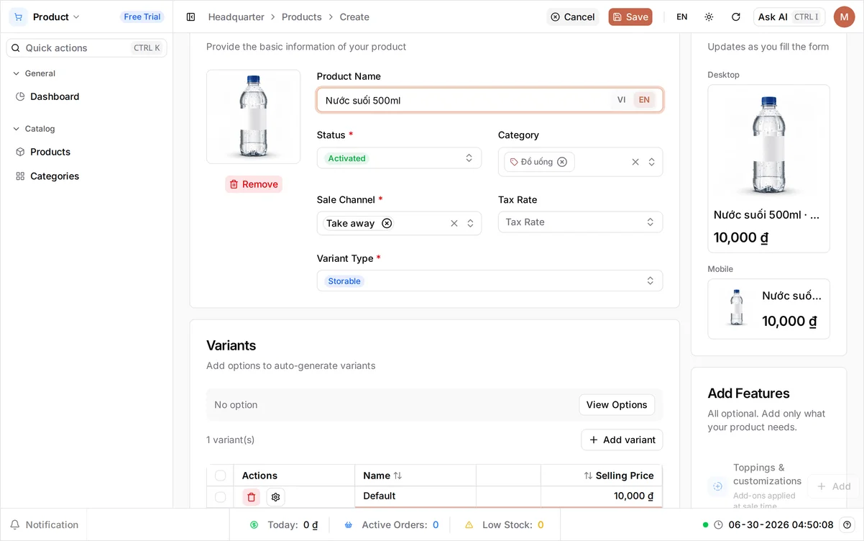Click the mobile preview product card

pyautogui.click(x=768, y=309)
